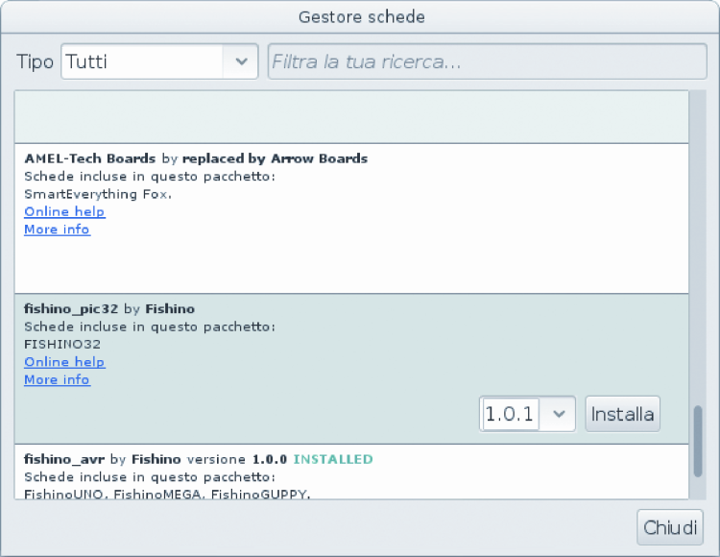This screenshot has height=557, width=720.
Task: Click the version dropdown arrow beside 1.0.1
Action: click(561, 415)
